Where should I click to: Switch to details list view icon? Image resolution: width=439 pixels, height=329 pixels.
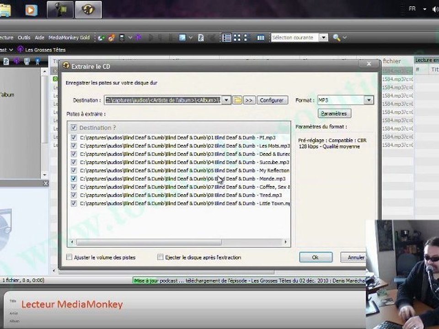226,37
